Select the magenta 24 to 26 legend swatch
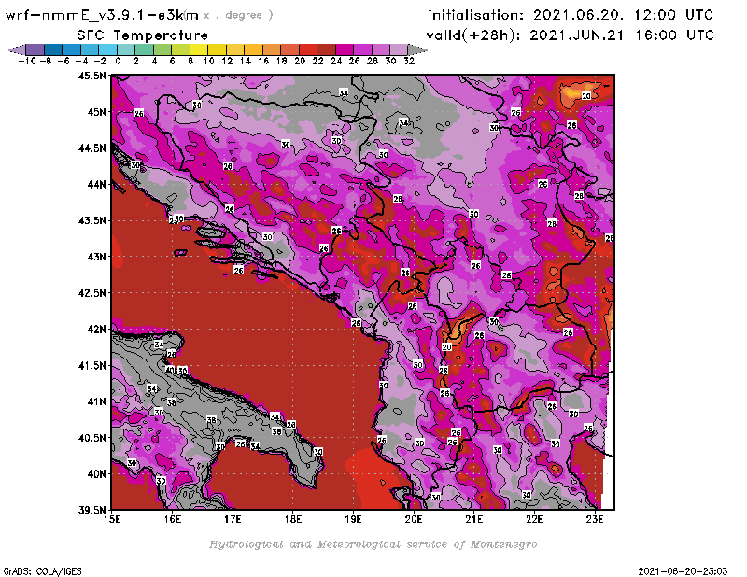This screenshot has width=747, height=577. [x=344, y=49]
